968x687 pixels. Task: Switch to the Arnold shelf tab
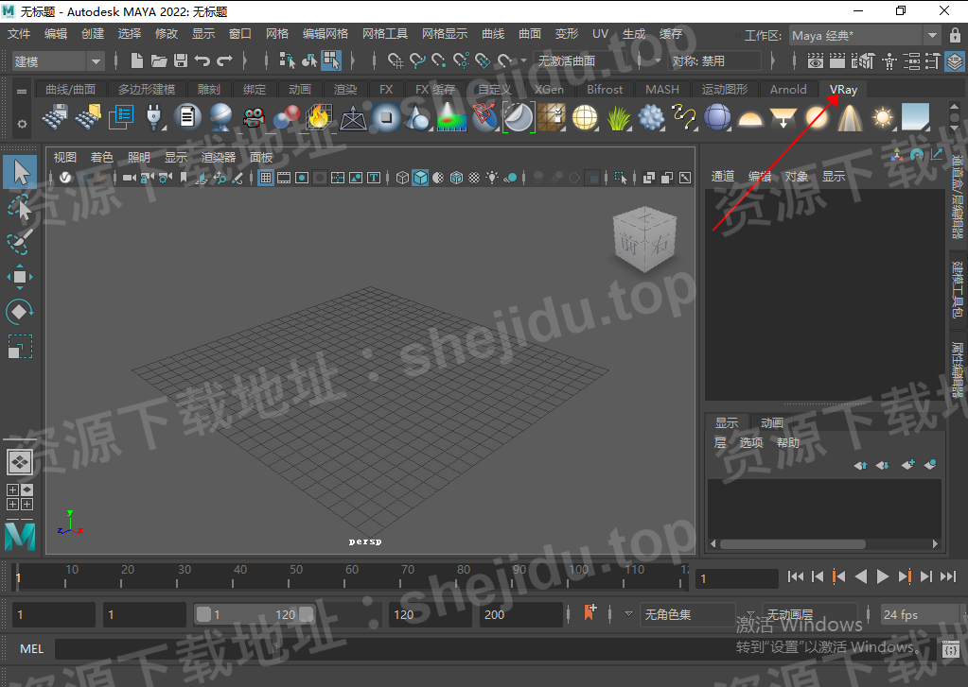(788, 90)
